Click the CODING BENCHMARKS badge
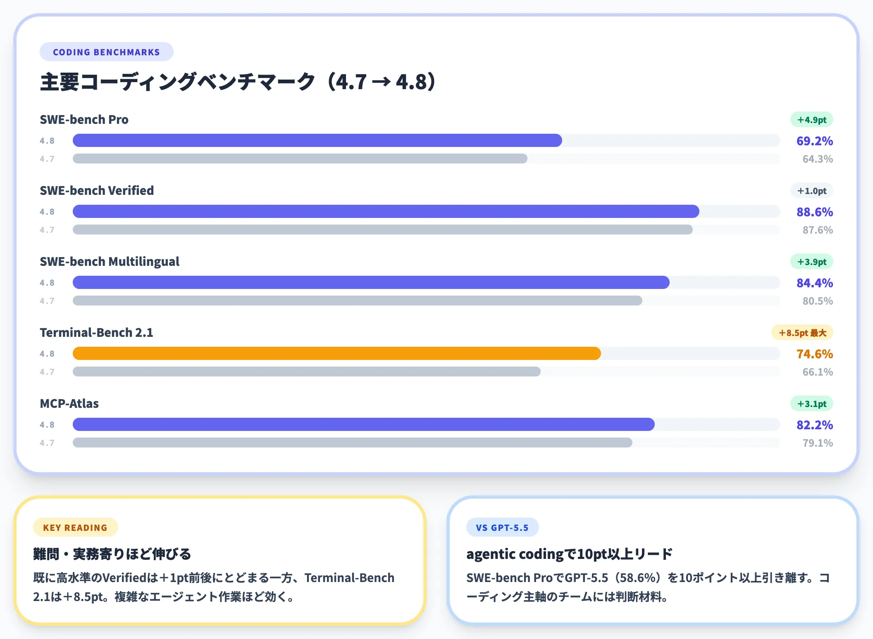This screenshot has height=639, width=873. pos(106,52)
